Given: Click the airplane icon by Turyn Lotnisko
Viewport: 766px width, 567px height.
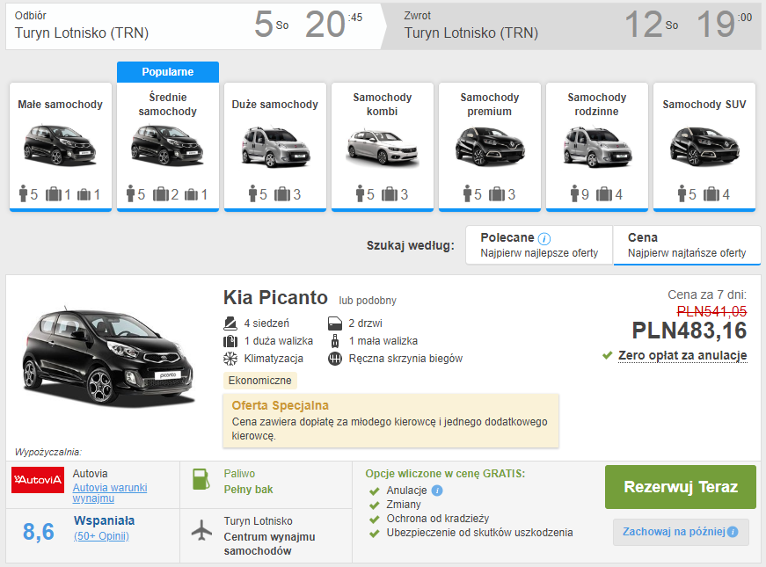Looking at the screenshot, I should tap(201, 530).
